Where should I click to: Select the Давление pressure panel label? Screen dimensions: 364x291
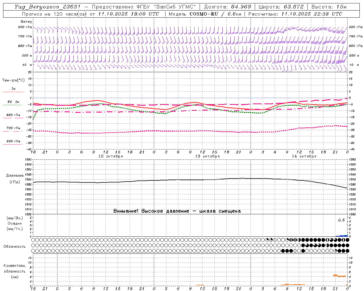(x=15, y=176)
